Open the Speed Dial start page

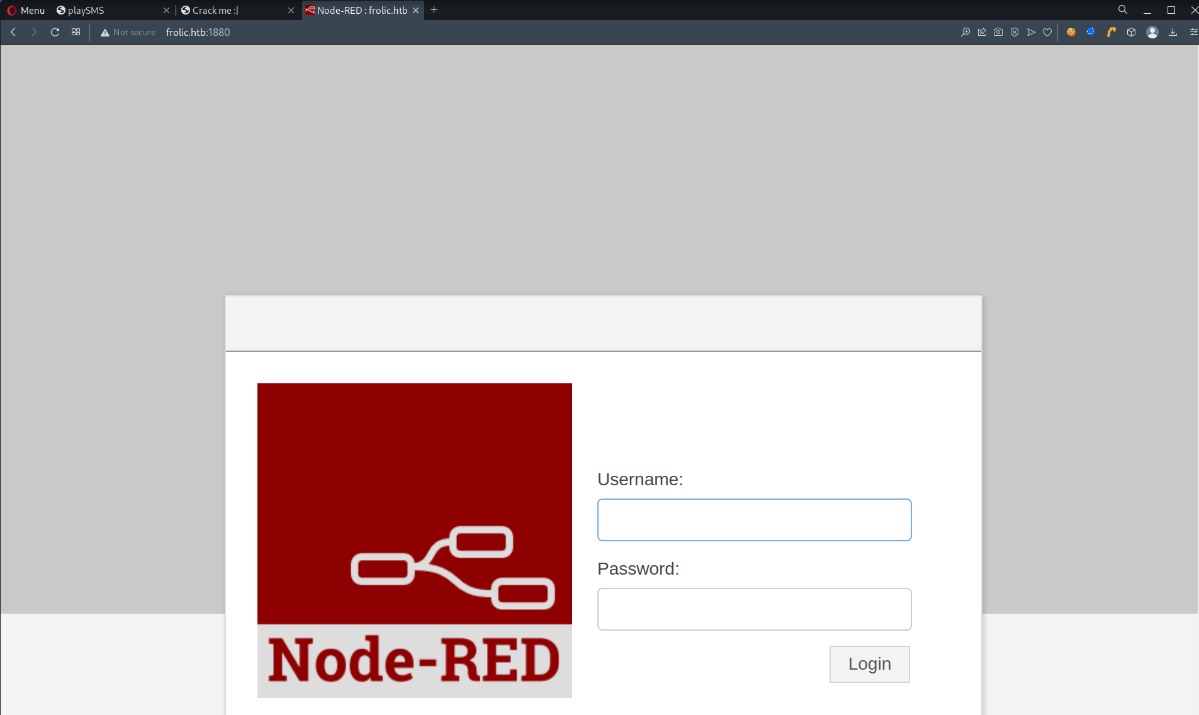coord(76,32)
